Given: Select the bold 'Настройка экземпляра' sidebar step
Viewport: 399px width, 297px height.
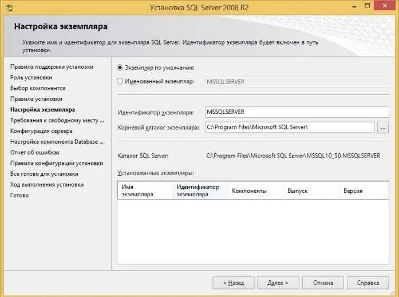Looking at the screenshot, I should pos(42,110).
